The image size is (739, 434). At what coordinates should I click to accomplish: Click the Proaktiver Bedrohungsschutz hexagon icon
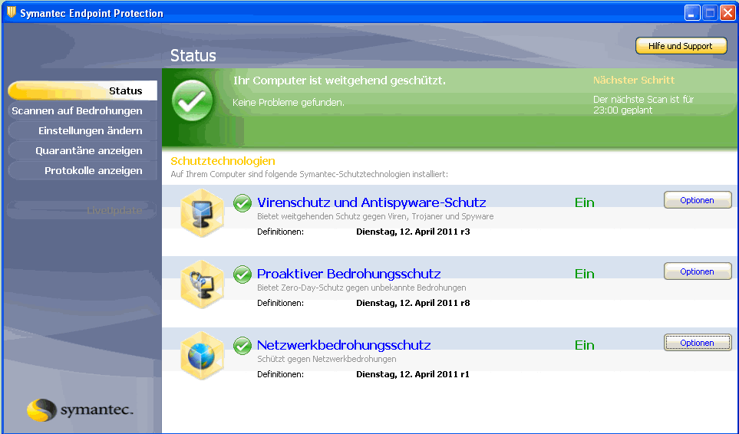pyautogui.click(x=202, y=284)
